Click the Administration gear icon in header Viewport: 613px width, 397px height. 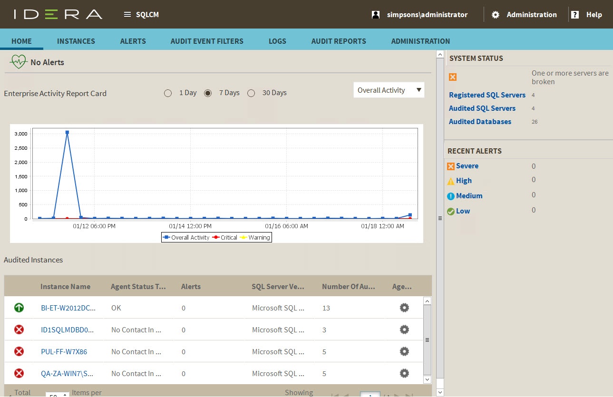(x=496, y=15)
